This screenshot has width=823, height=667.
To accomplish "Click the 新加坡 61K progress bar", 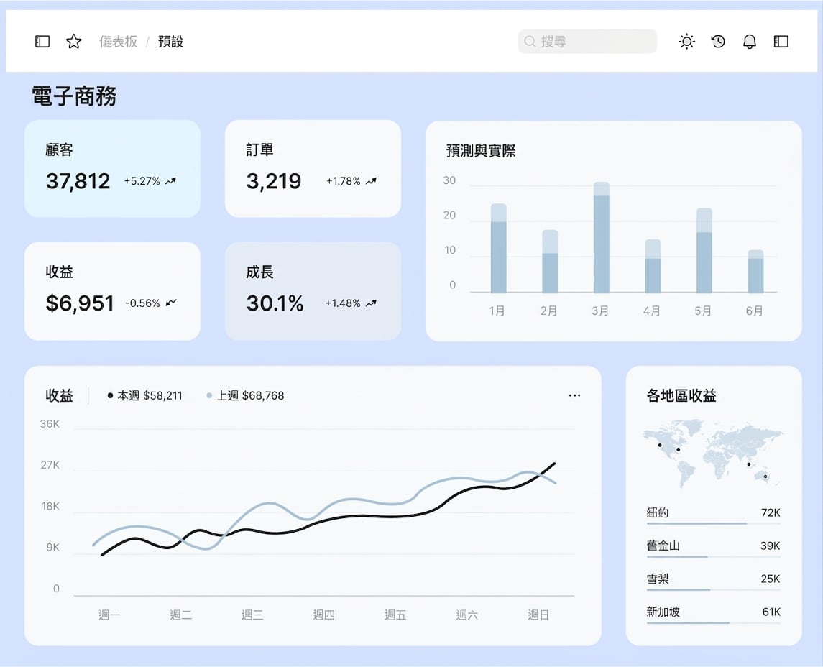I will (x=713, y=622).
